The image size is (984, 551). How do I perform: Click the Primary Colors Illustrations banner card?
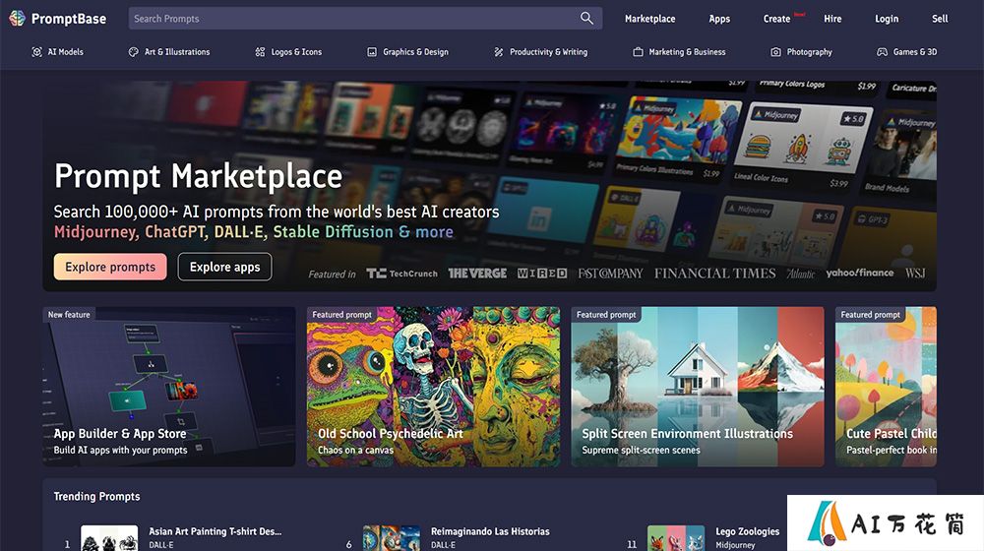click(x=677, y=138)
